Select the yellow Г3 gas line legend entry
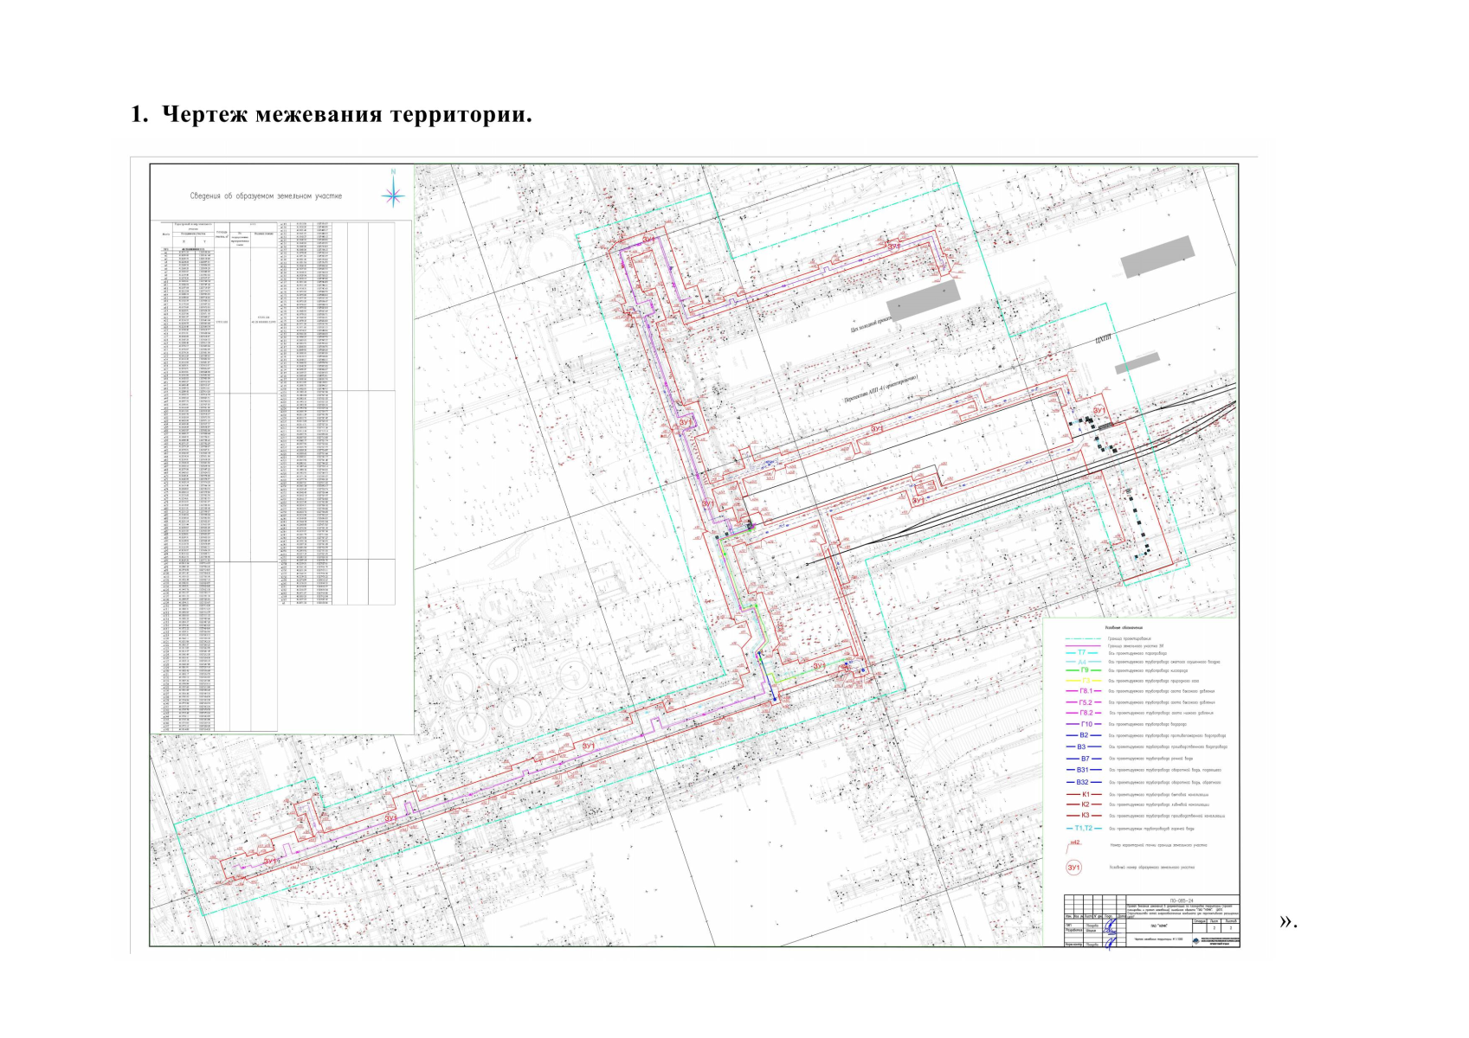The width and height of the screenshot is (1469, 1038). point(1085,681)
